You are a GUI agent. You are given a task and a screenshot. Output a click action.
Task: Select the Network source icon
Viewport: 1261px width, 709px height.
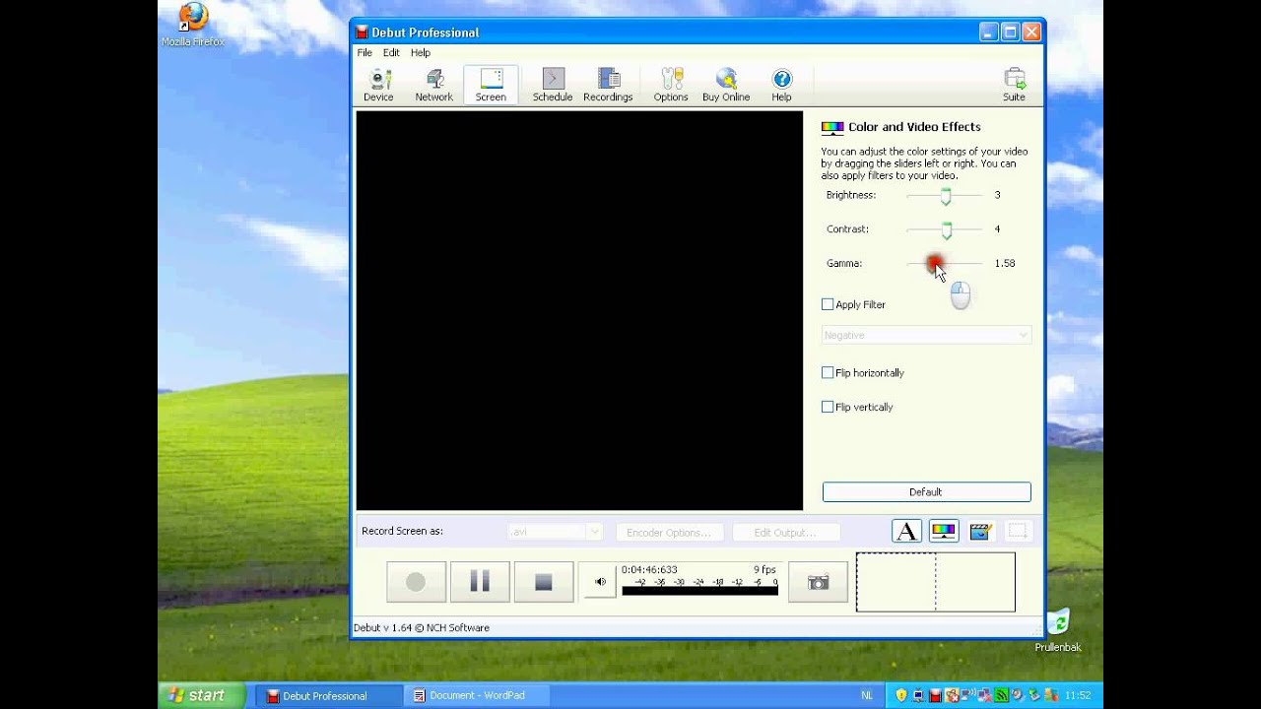(433, 86)
